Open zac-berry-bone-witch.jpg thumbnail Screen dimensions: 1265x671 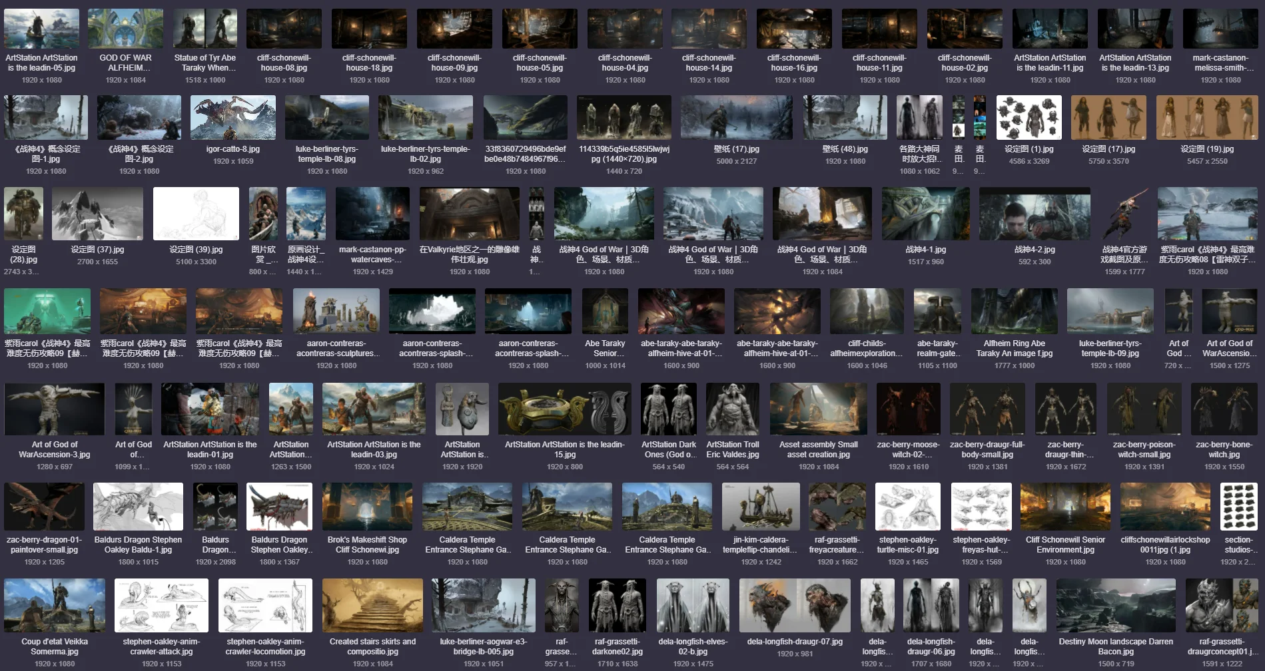[x=1224, y=409]
